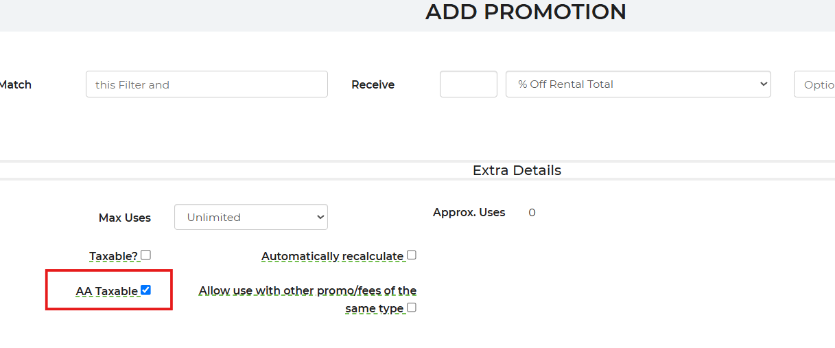Image resolution: width=835 pixels, height=348 pixels.
Task: Tick the Automatically recalculate checkbox
Action: pos(412,255)
